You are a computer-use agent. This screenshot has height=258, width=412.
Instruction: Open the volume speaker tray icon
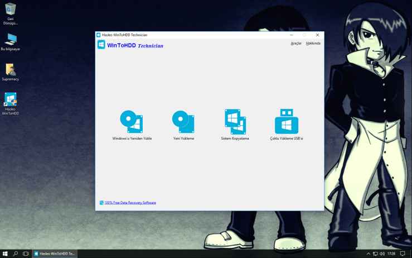point(382,254)
